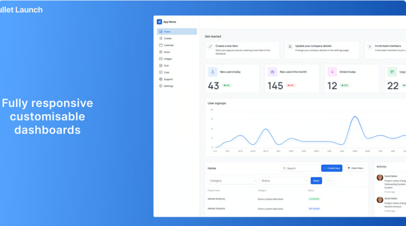Open the Rows section in the sidebar

pos(166,52)
